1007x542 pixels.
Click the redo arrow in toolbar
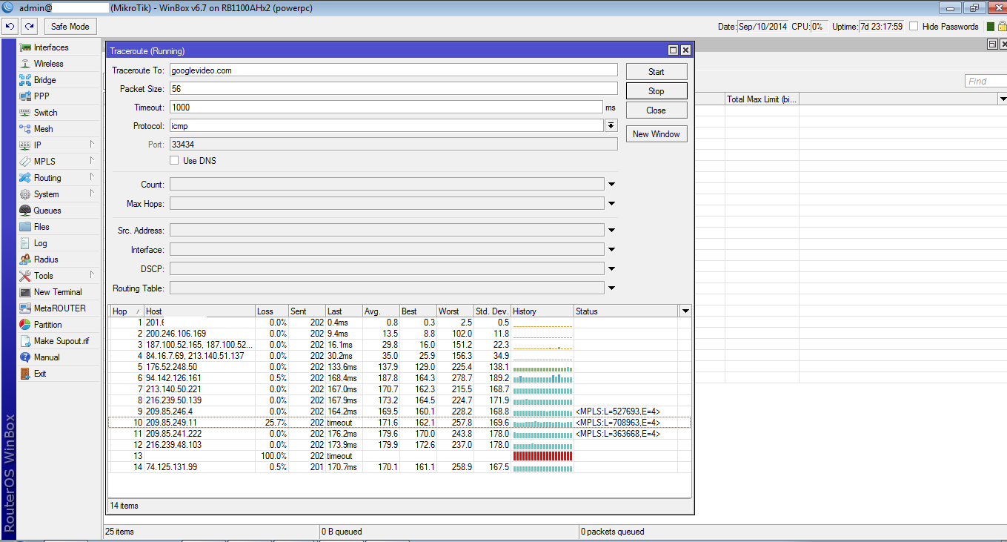[29, 27]
